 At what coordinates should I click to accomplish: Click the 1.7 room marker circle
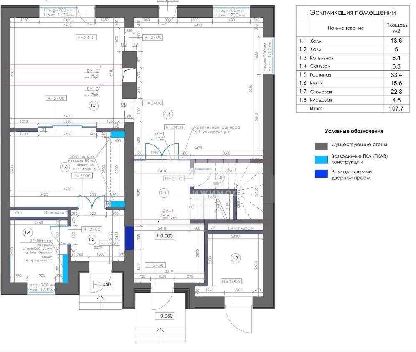point(93,105)
